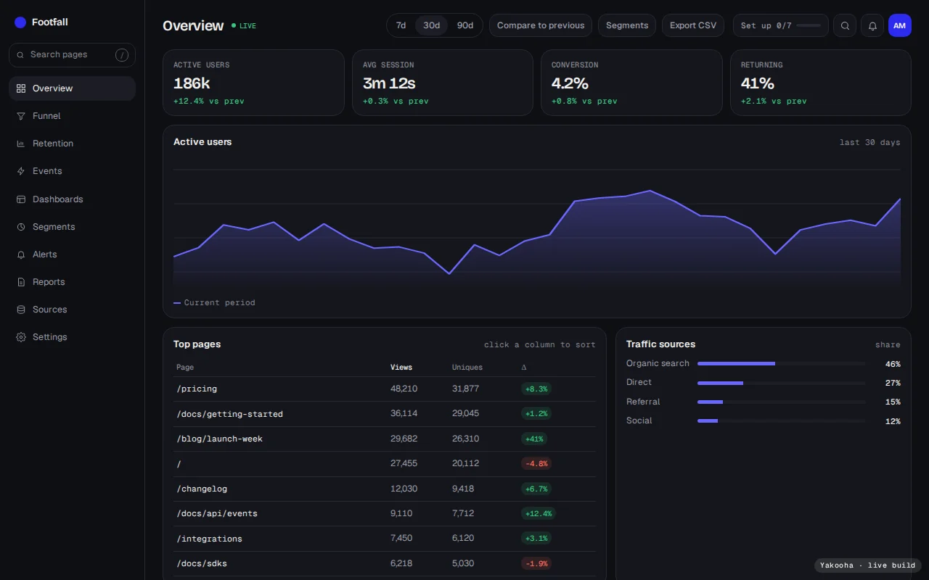
Task: Focus the Search pages field
Action: click(72, 55)
